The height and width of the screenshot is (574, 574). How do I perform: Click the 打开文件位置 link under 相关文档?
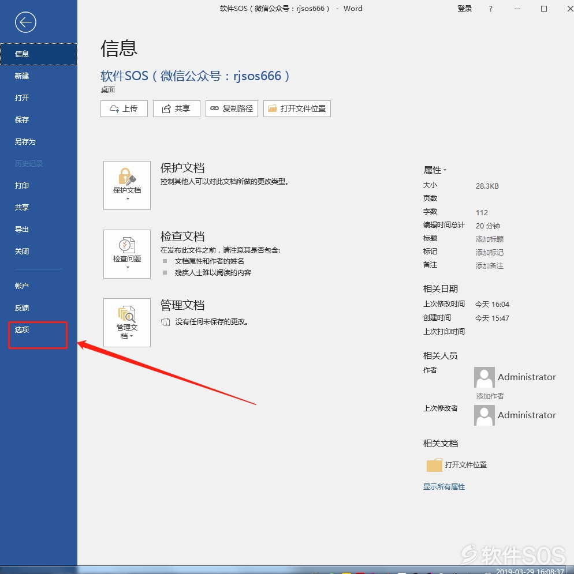pos(466,465)
